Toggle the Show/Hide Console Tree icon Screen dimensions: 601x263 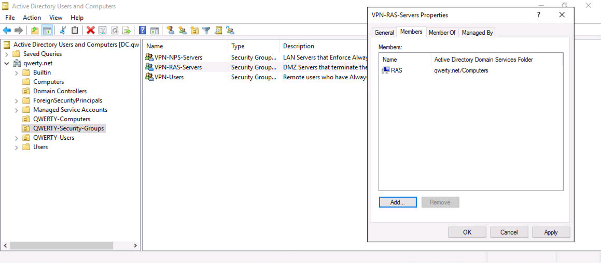point(47,30)
